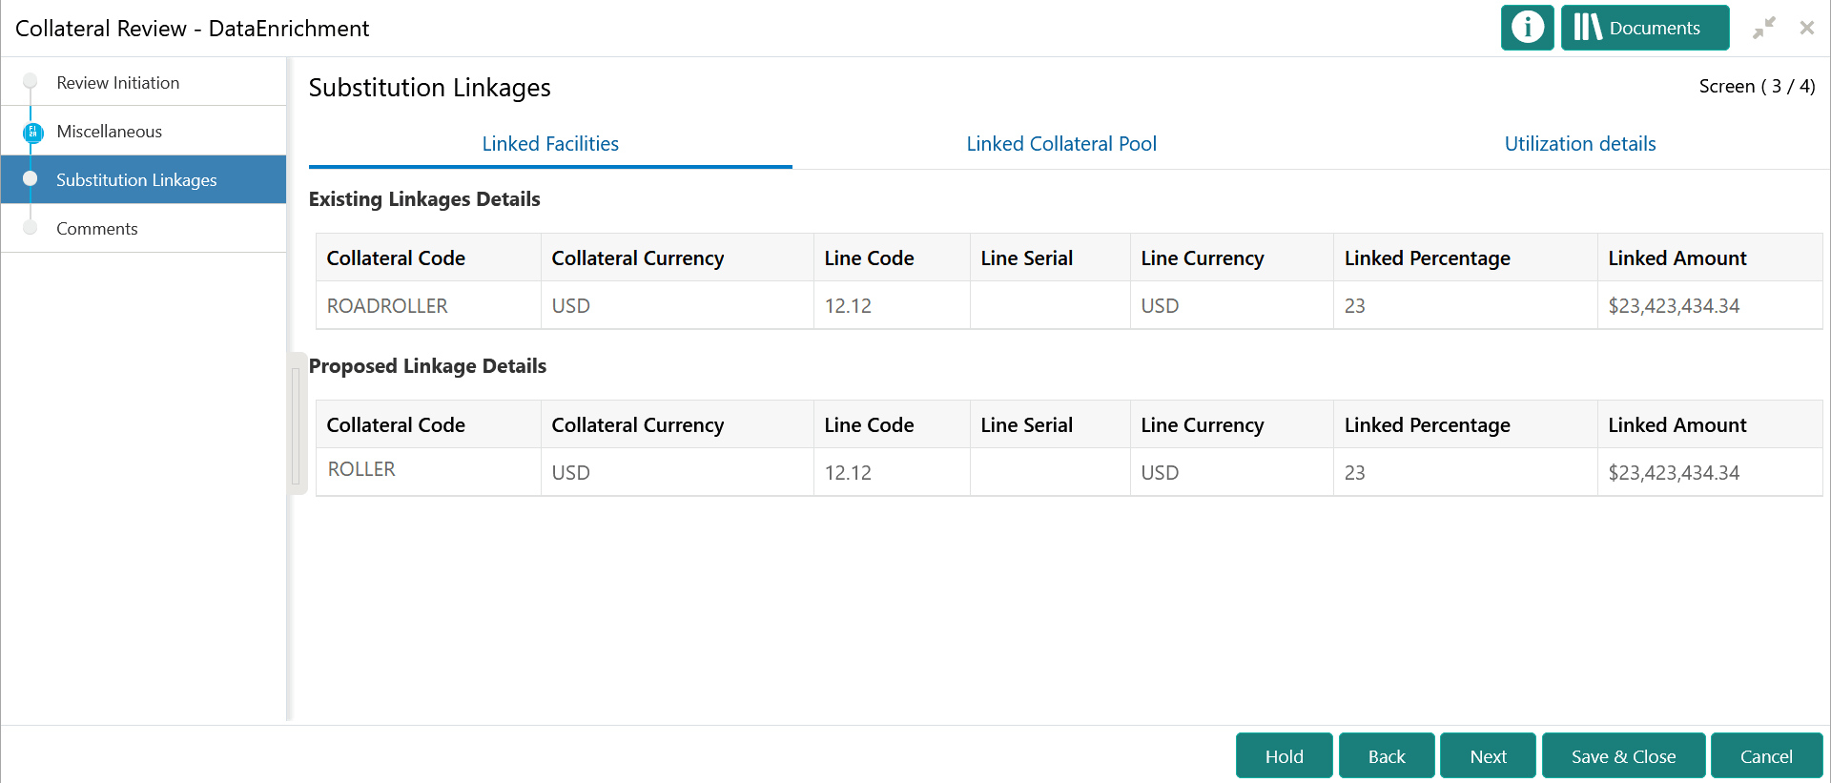Open the Documents panel
Viewport: 1831px width, 783px height.
point(1644,28)
